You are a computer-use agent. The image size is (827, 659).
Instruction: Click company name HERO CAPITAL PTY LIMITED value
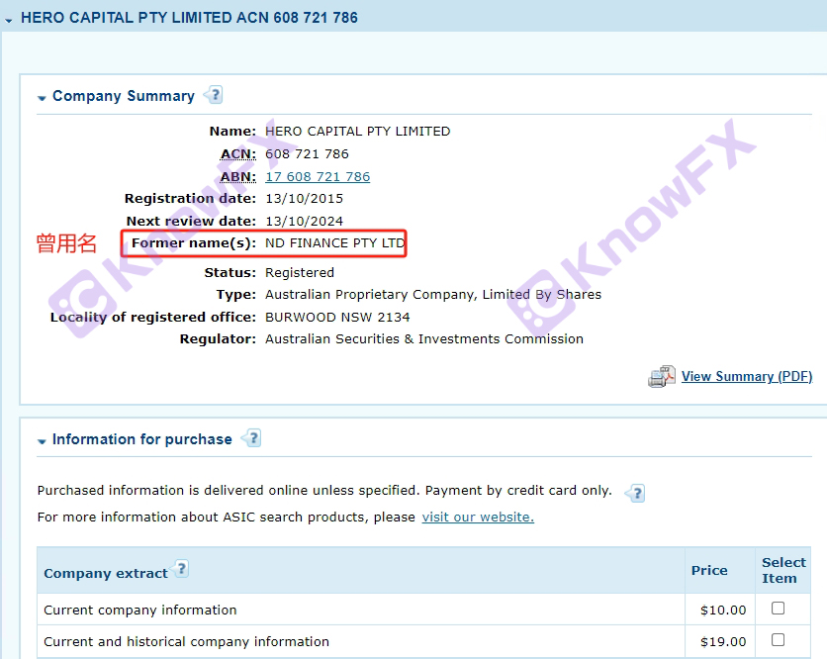click(x=357, y=132)
